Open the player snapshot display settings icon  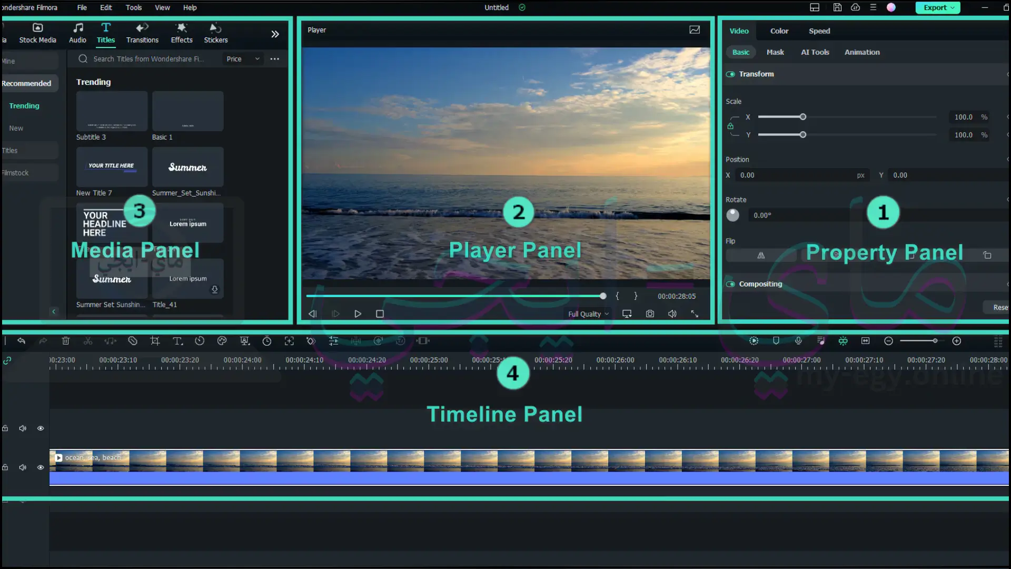[x=695, y=30]
